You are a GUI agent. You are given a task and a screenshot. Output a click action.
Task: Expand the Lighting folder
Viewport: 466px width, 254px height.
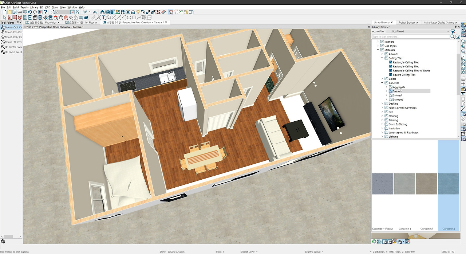point(382,137)
